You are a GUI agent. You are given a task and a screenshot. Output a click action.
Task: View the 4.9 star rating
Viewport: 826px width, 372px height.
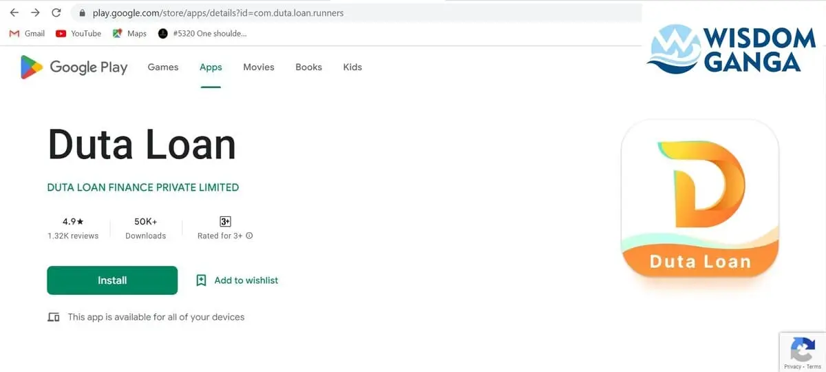point(73,222)
